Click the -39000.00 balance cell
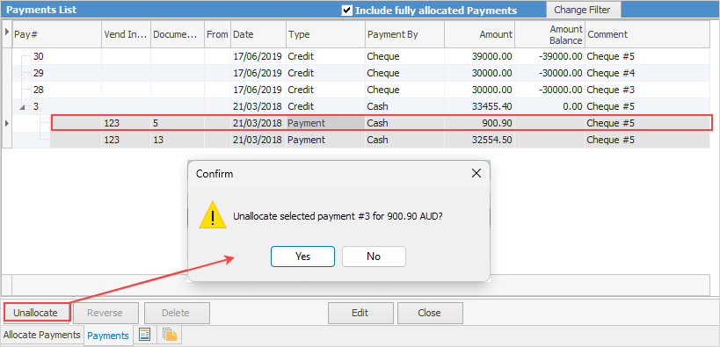 (549, 57)
